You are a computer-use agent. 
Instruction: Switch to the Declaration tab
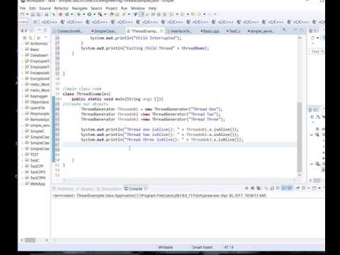(110, 189)
